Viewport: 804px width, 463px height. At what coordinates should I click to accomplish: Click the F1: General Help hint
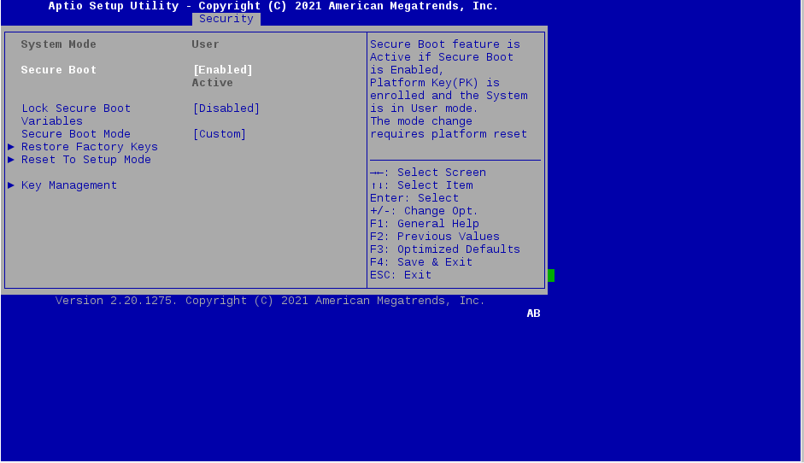click(425, 224)
